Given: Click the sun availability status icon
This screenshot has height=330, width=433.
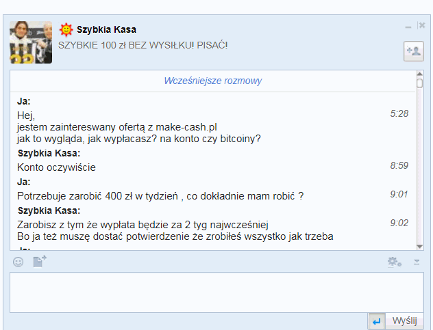Looking at the screenshot, I should pos(66,29).
